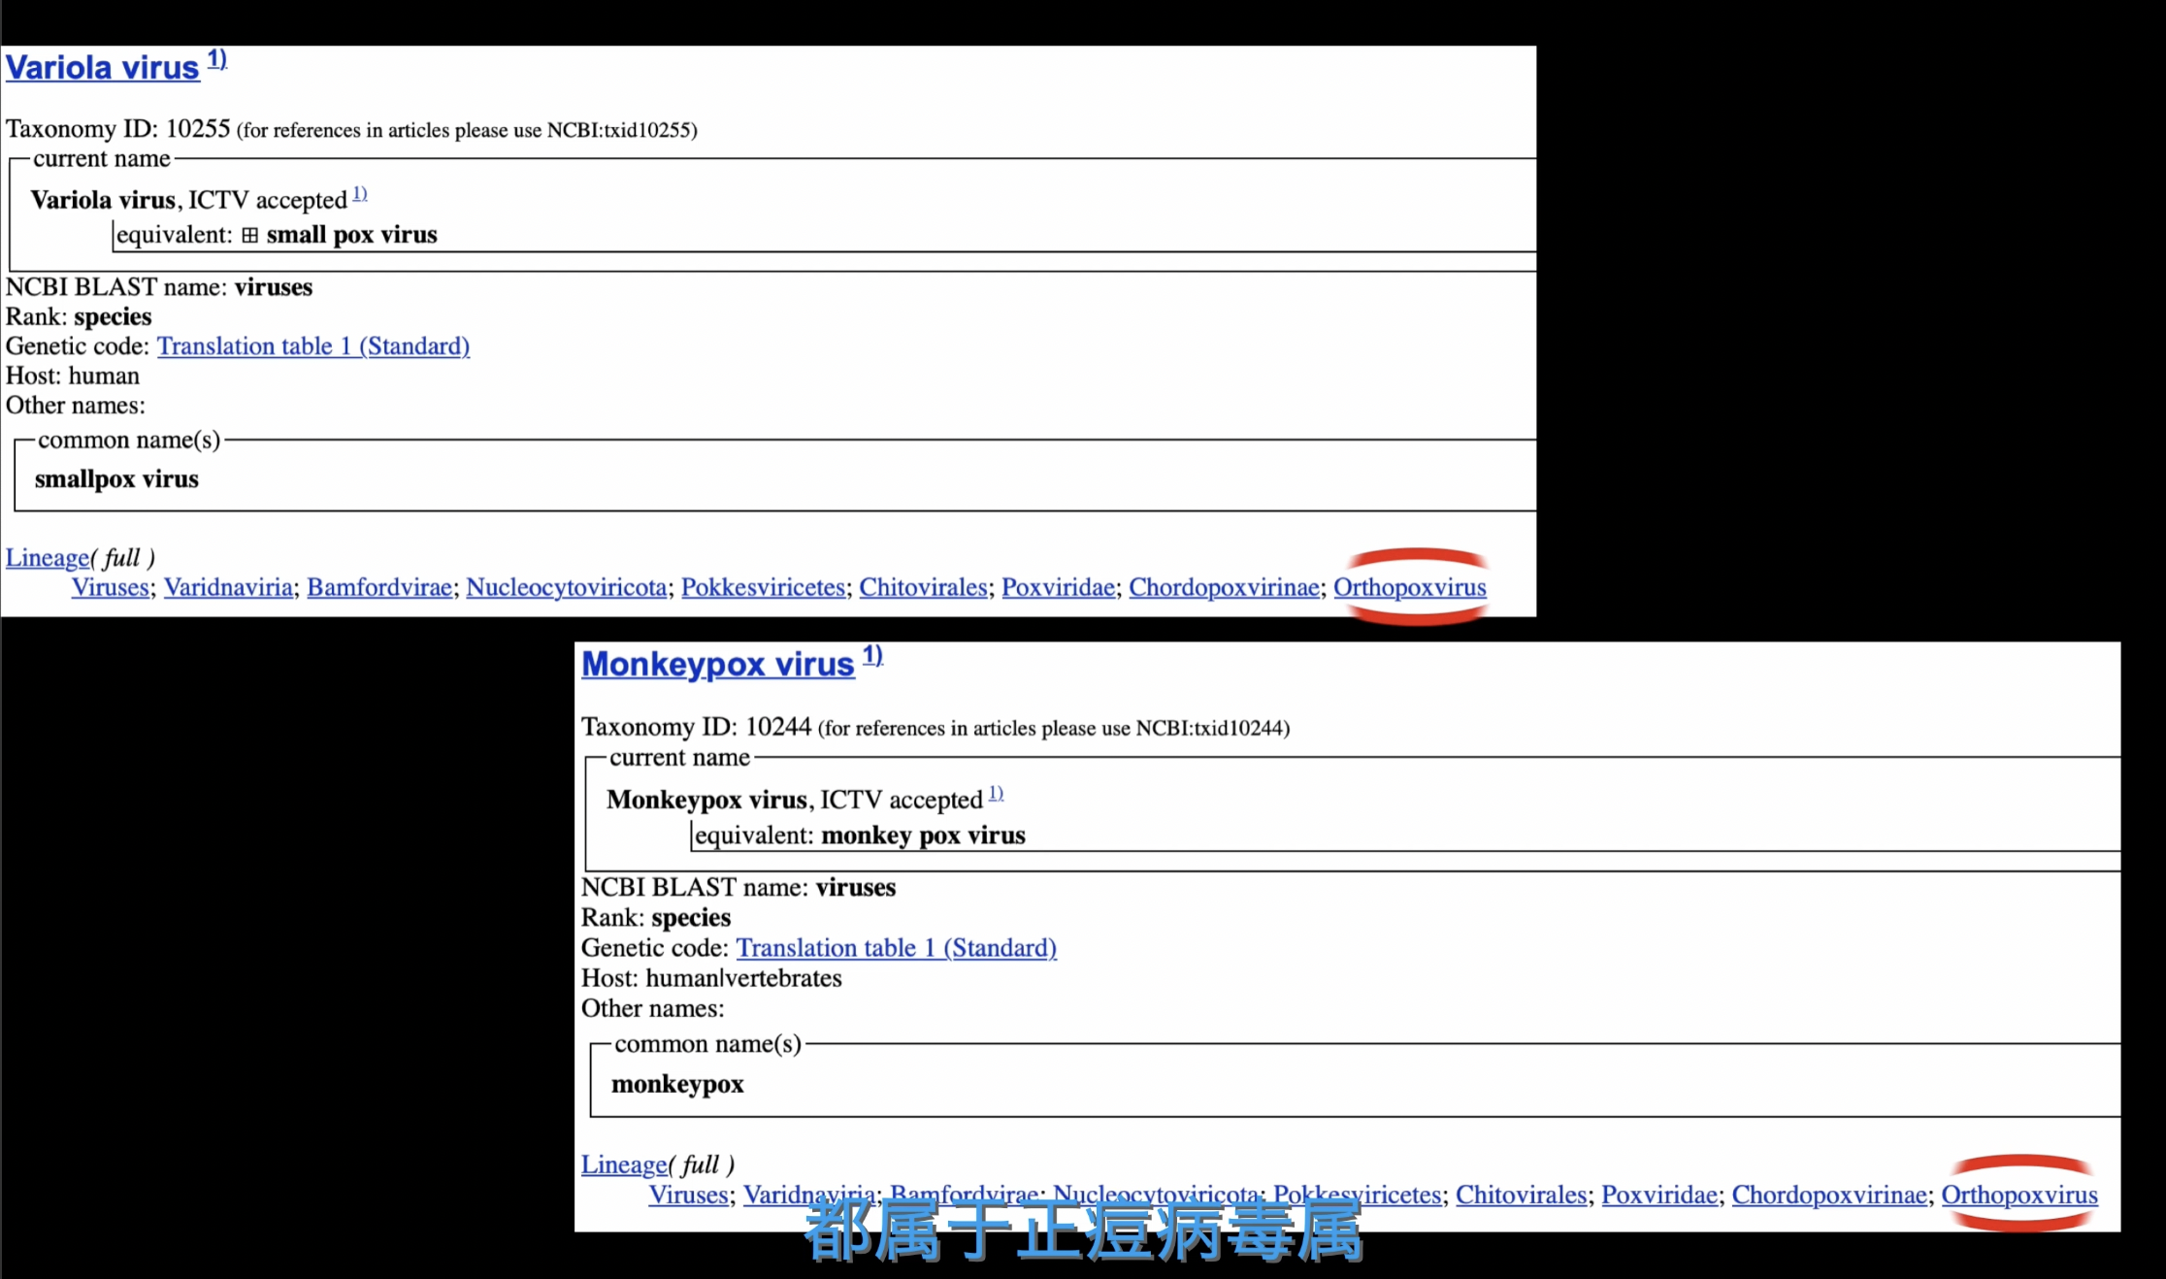This screenshot has width=2166, height=1279.
Task: Open circled Orthopoxvirus in Monkeypox lineage
Action: pos(2018,1195)
